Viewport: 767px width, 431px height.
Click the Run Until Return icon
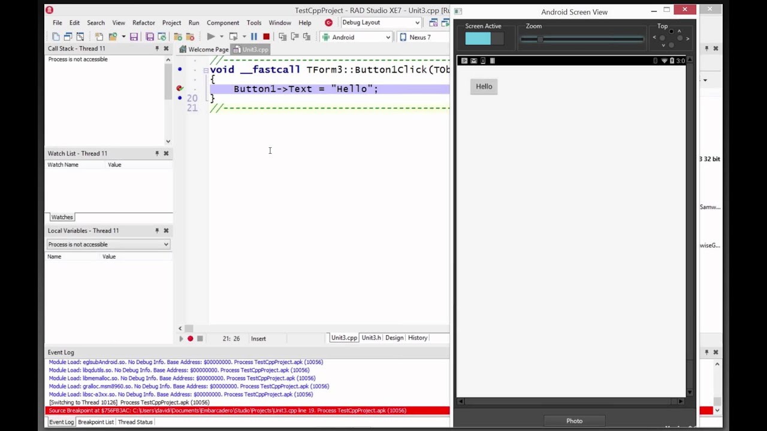click(x=307, y=37)
